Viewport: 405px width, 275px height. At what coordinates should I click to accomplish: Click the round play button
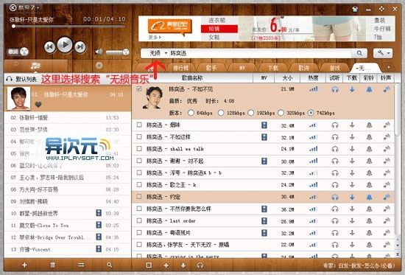[x=65, y=45]
